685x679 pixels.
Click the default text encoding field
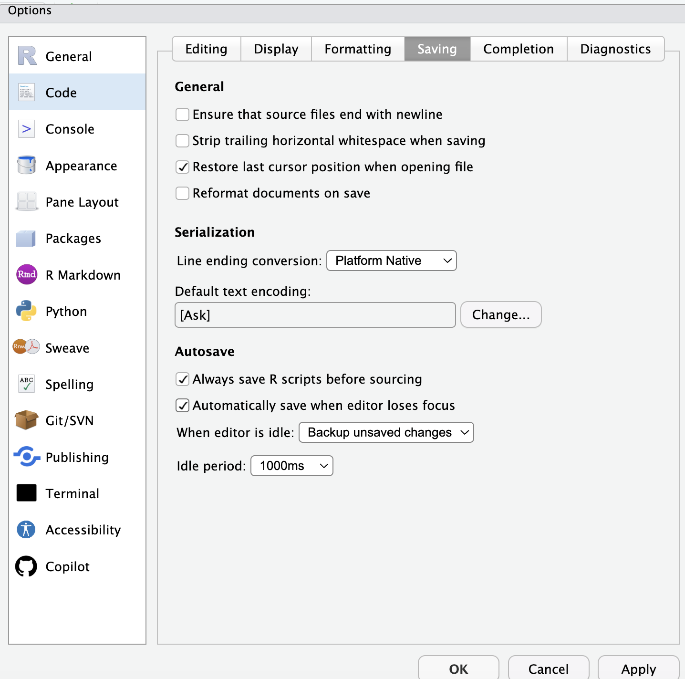(315, 315)
